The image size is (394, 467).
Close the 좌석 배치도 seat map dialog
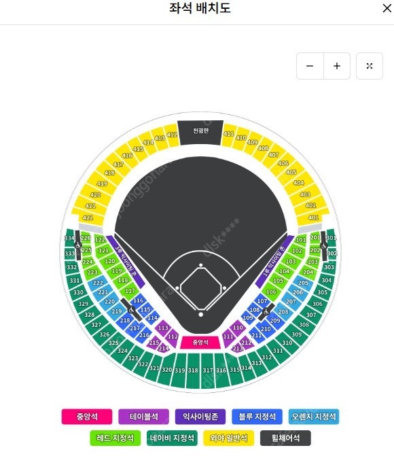(387, 8)
